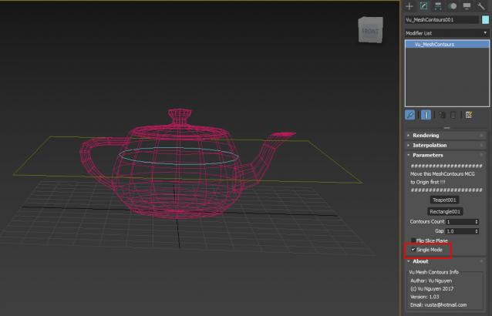
Task: Click the 'Version: 1.03' text
Action: tap(425, 297)
